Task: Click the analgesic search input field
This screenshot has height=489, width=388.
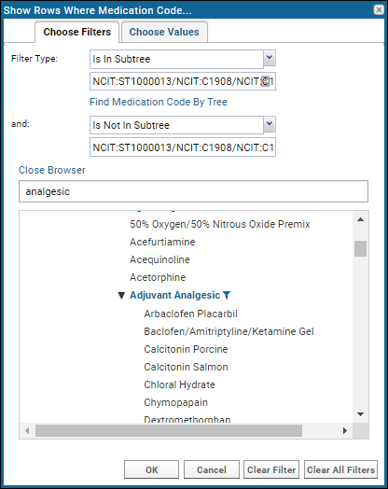Action: click(x=193, y=191)
